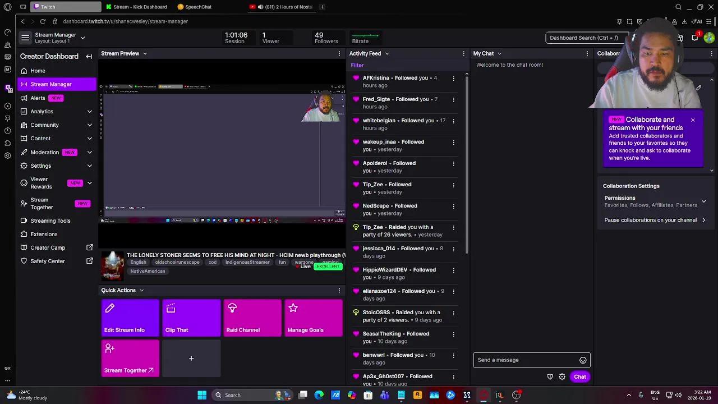Open the Stream Manager layout dropdown
The height and width of the screenshot is (404, 718).
point(82,38)
